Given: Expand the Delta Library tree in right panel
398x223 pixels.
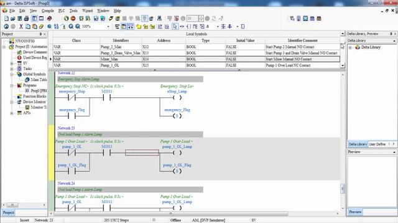Looking at the screenshot, I should 350,47.
